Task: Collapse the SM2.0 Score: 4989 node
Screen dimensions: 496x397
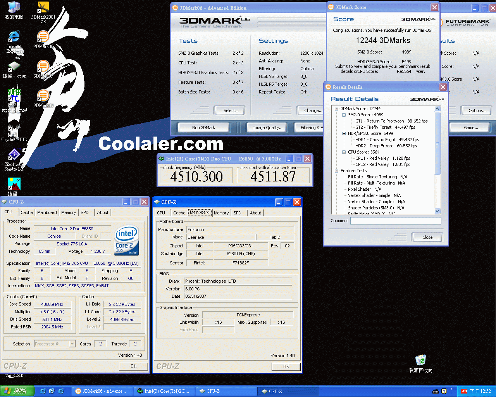Action: pyautogui.click(x=344, y=115)
